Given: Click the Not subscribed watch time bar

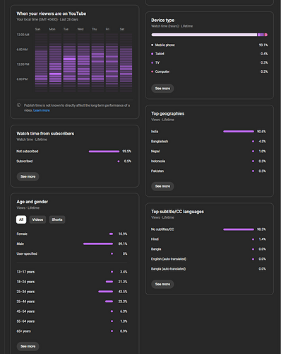Looking at the screenshot, I should (x=104, y=152).
